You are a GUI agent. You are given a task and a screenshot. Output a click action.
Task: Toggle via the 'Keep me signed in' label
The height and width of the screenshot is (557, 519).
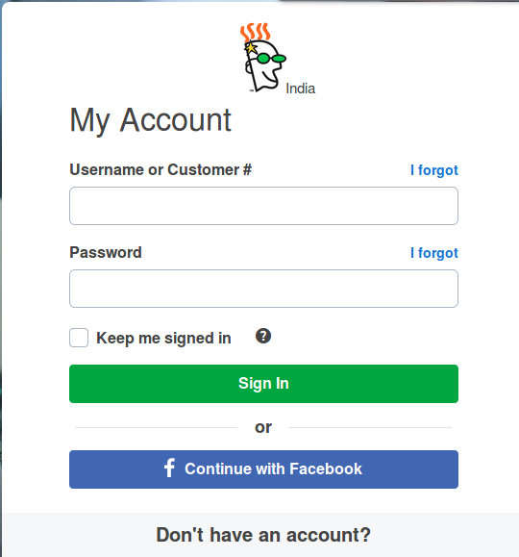pos(163,339)
